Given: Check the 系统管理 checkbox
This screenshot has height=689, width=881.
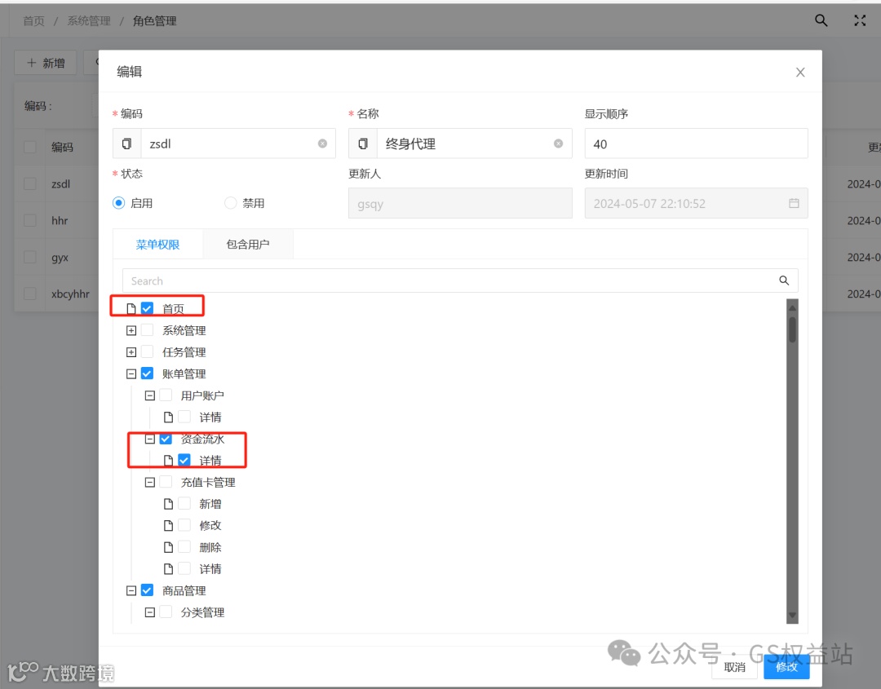Looking at the screenshot, I should 147,330.
